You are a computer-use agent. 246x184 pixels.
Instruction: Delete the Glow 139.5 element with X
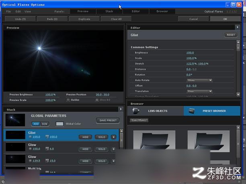(114, 161)
